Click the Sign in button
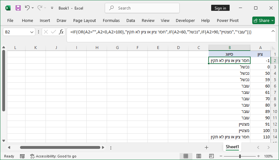279x160 pixels. pyautogui.click(x=220, y=8)
